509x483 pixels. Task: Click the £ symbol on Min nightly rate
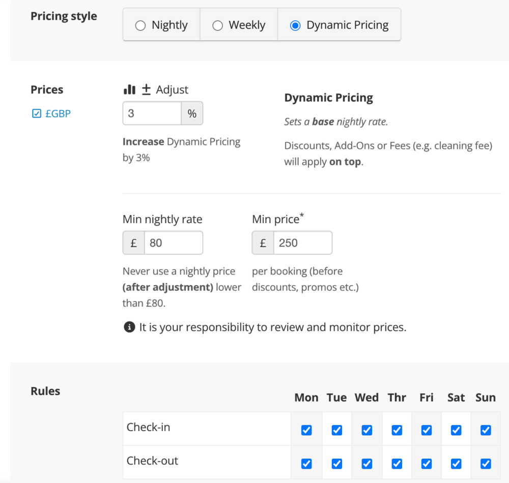[133, 243]
